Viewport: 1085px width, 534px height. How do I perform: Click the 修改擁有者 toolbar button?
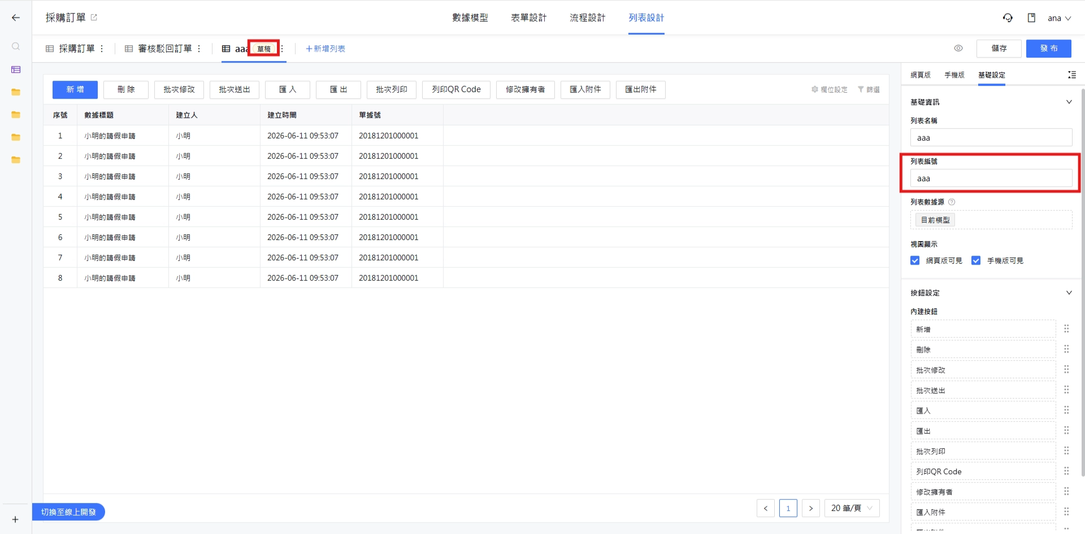pos(526,90)
